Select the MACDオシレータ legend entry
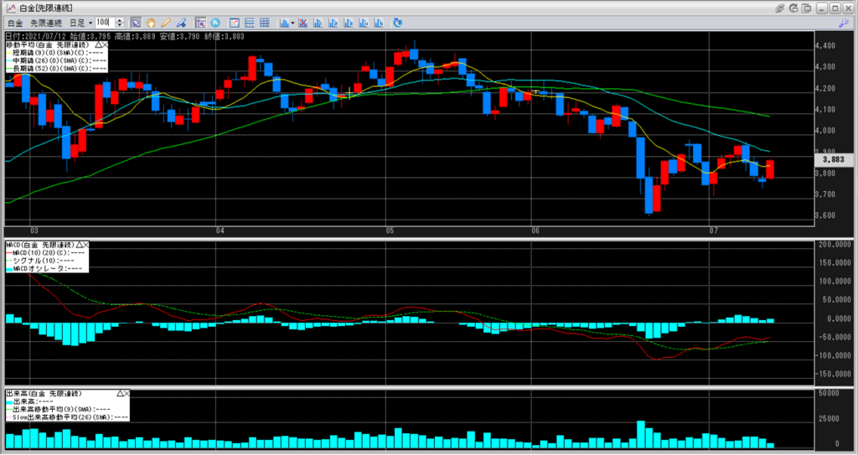Viewport: 858px width, 455px height. point(48,268)
